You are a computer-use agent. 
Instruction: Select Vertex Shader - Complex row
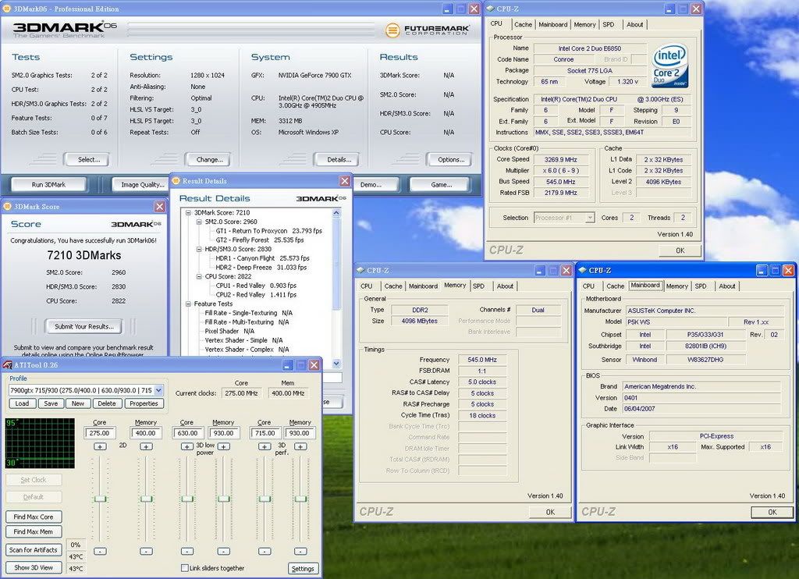[247, 350]
